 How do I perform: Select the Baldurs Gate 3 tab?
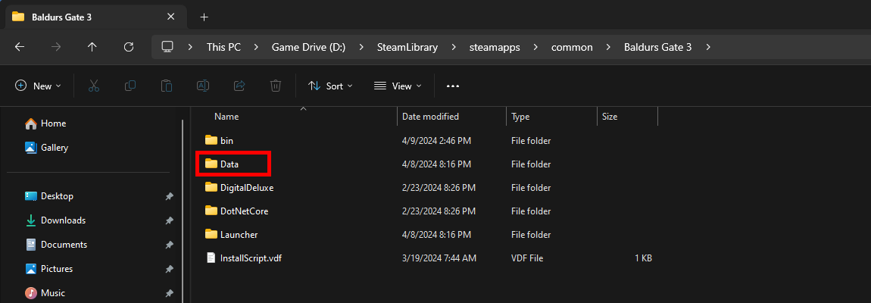click(95, 17)
